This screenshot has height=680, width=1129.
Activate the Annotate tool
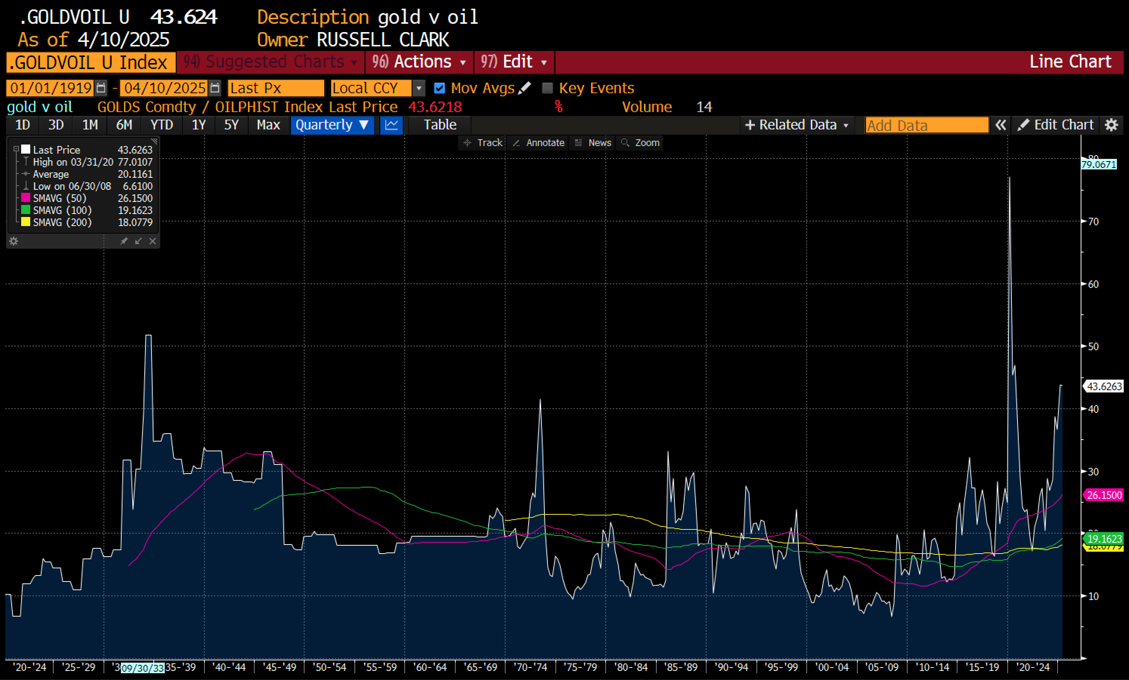538,143
